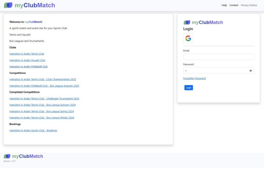
Task: Visit Hampton in Arden Pickleball Club
Action: click(x=28, y=67)
